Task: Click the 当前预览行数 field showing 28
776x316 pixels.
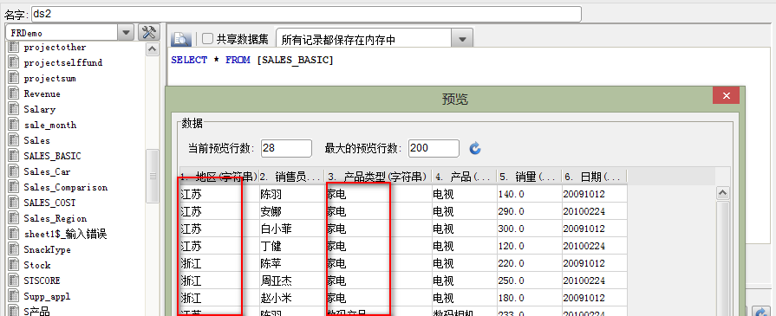Action: (286, 148)
